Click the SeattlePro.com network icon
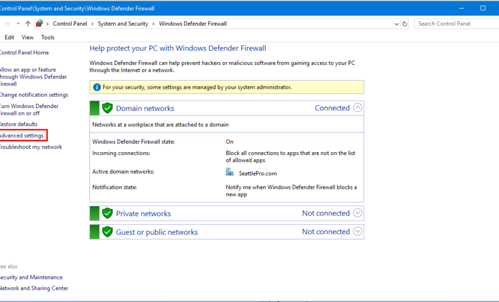The width and height of the screenshot is (499, 302). 229,172
